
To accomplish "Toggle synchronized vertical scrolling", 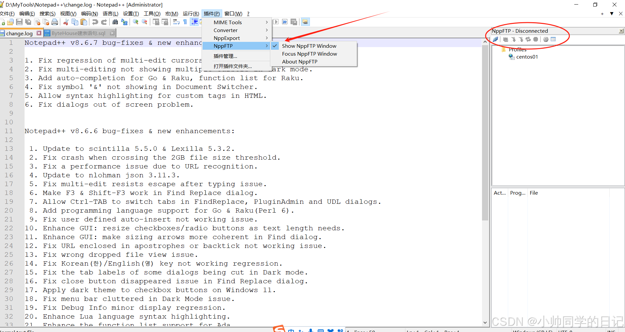I will pyautogui.click(x=156, y=22).
